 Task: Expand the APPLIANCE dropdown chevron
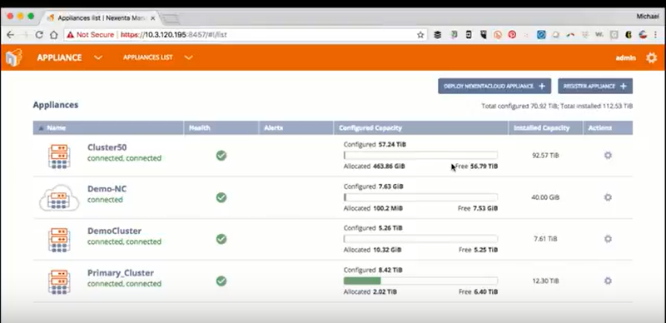(98, 57)
